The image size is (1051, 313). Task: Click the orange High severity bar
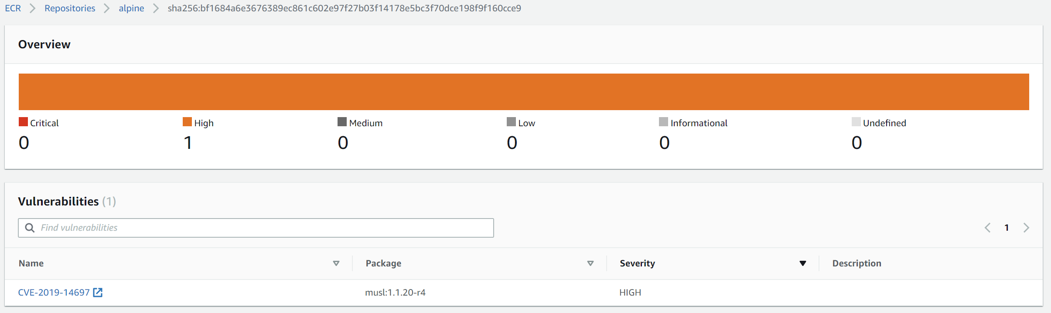pyautogui.click(x=523, y=92)
